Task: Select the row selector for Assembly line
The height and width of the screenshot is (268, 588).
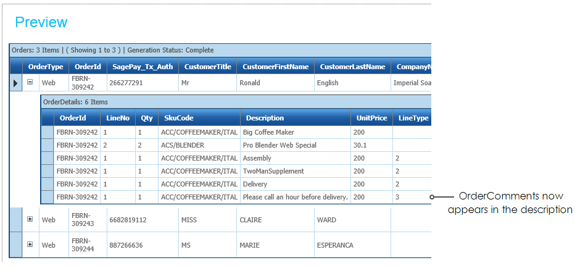Action: coord(47,158)
